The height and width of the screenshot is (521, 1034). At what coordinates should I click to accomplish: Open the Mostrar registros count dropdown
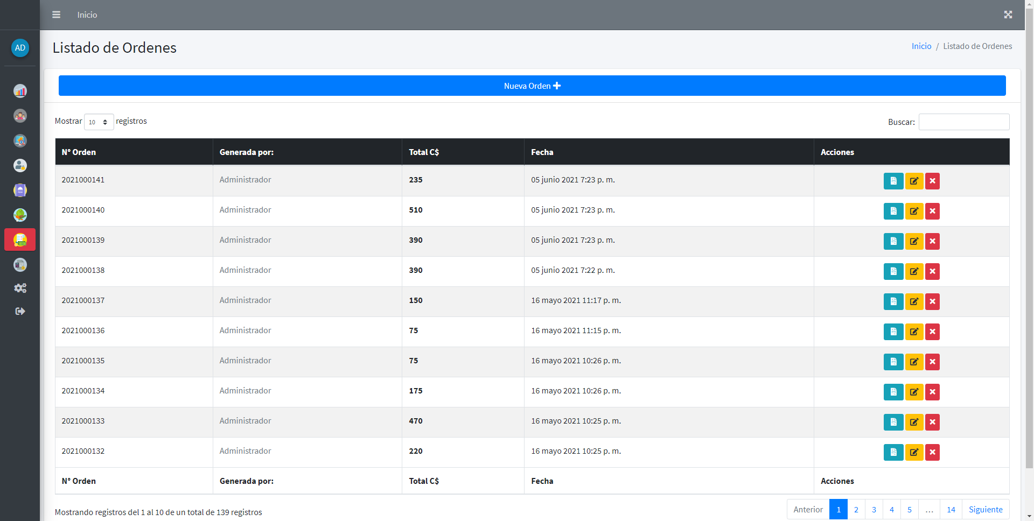click(x=99, y=122)
